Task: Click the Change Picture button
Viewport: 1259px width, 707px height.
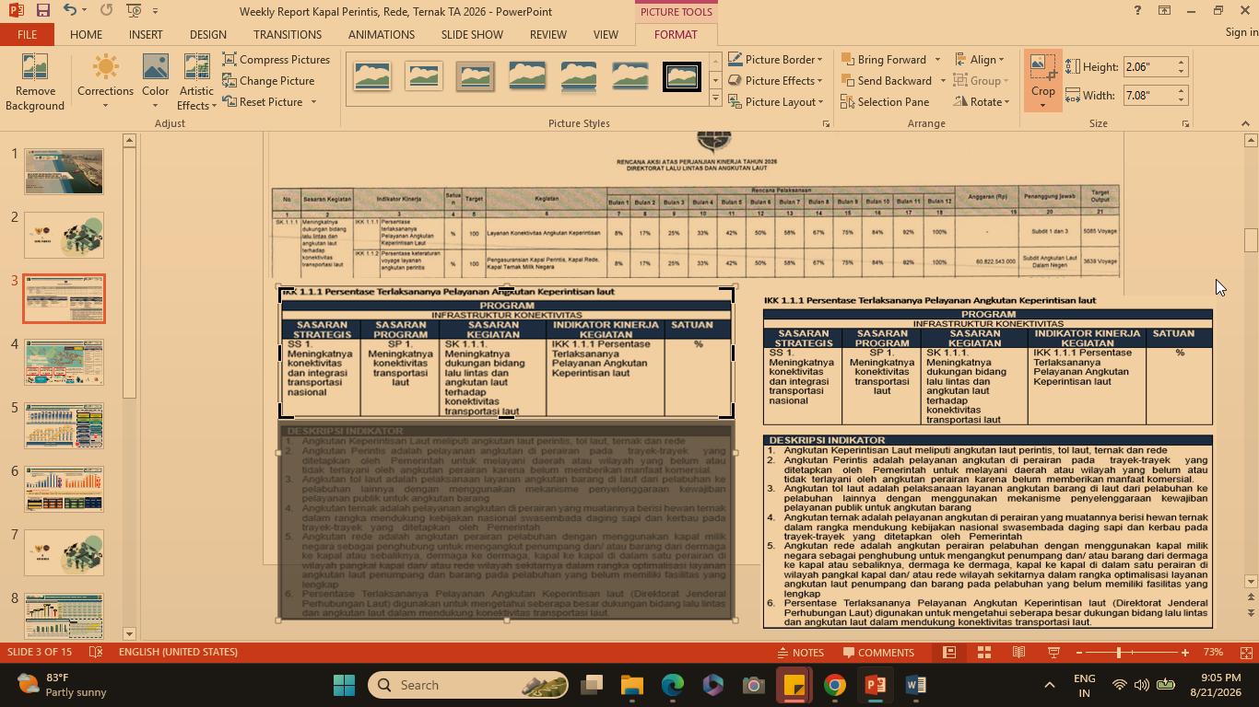Action: coord(268,80)
